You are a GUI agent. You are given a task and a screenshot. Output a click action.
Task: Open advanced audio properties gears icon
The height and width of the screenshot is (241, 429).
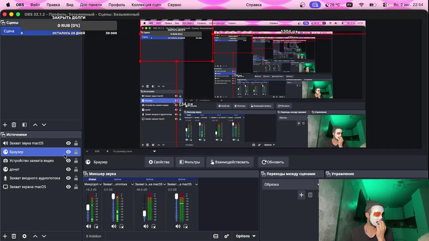pos(227,236)
